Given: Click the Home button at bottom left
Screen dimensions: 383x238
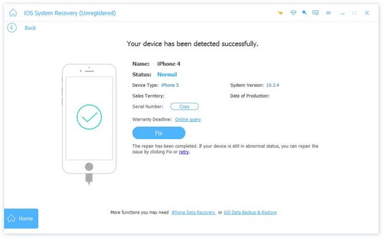Looking at the screenshot, I should (x=21, y=218).
